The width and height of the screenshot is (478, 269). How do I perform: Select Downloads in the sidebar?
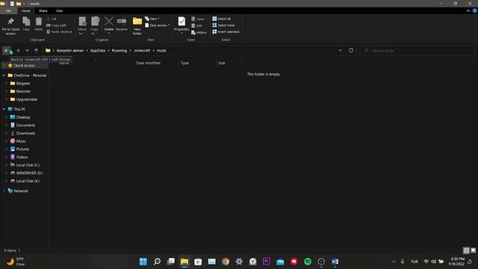click(x=25, y=133)
